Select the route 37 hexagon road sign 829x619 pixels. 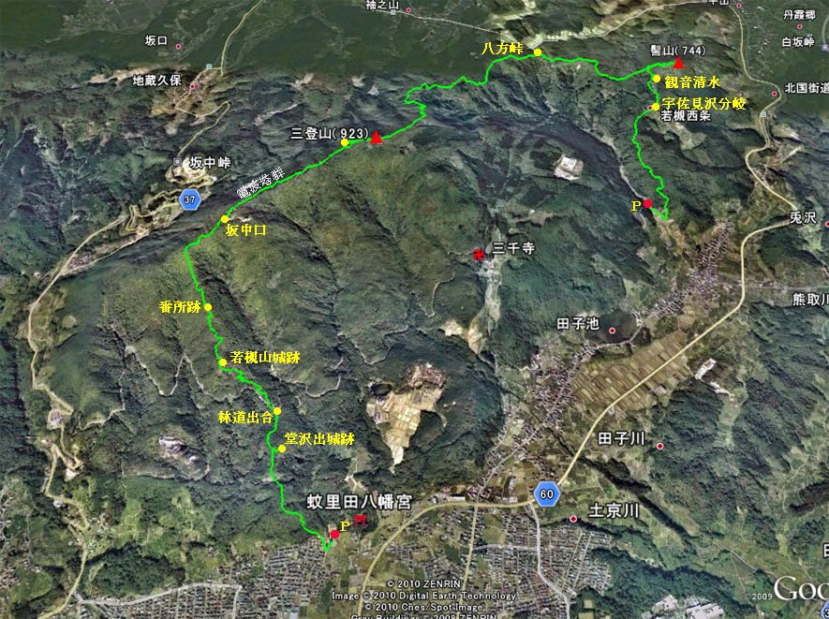[x=190, y=199]
